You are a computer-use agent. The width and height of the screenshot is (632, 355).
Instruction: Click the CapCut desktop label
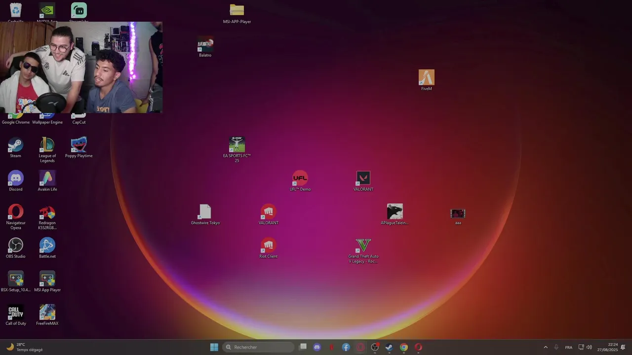point(79,122)
